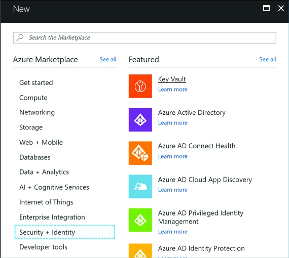Maximize the New blade

266,8
